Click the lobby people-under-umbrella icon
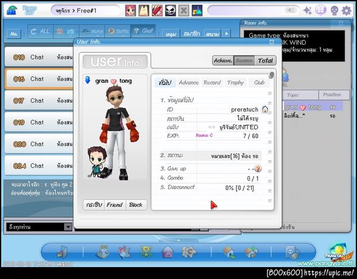 11,10
